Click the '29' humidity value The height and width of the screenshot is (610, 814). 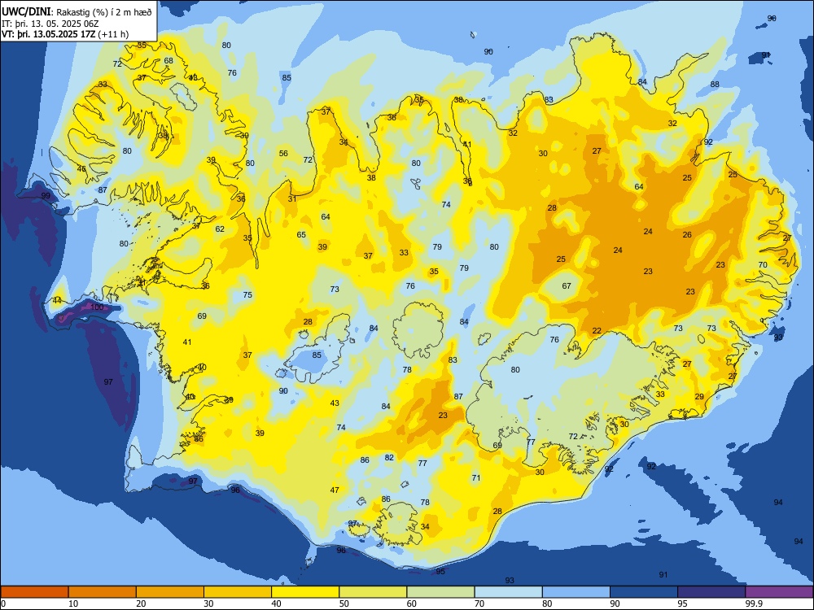[699, 397]
